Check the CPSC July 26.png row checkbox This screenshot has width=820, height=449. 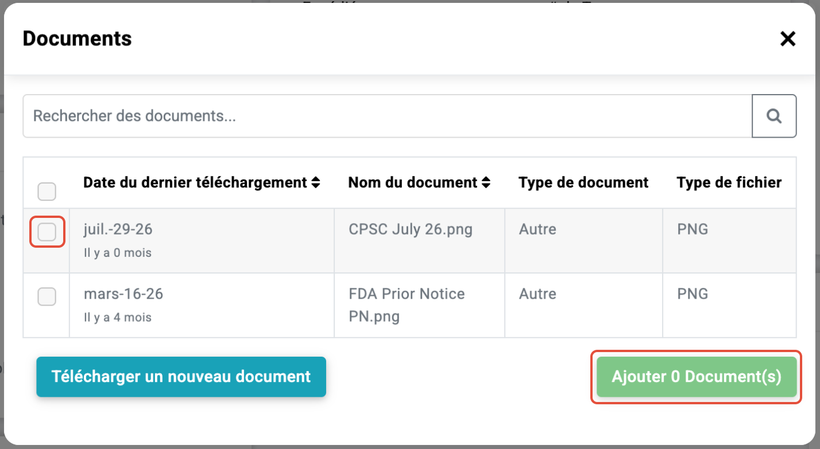point(47,232)
